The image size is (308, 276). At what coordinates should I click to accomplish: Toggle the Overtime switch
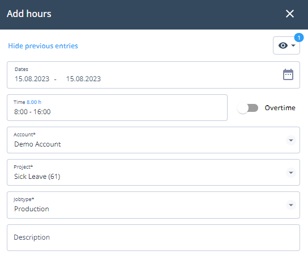(x=247, y=108)
